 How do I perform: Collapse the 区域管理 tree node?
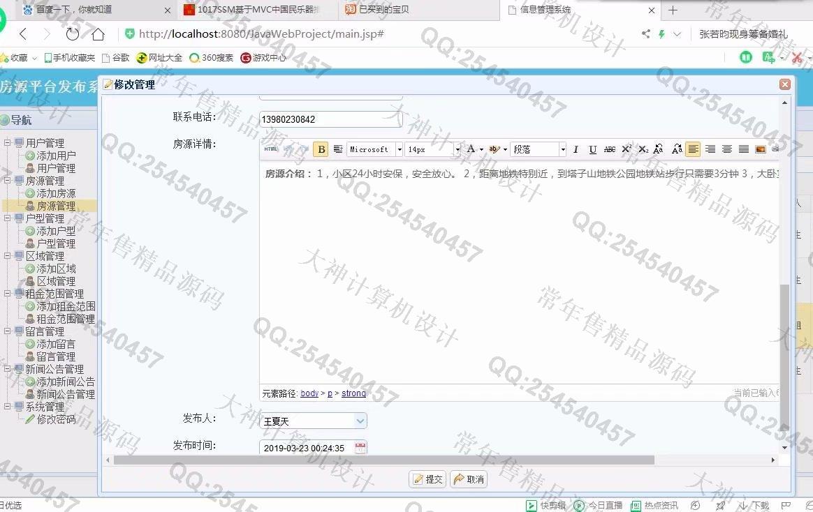(8, 256)
